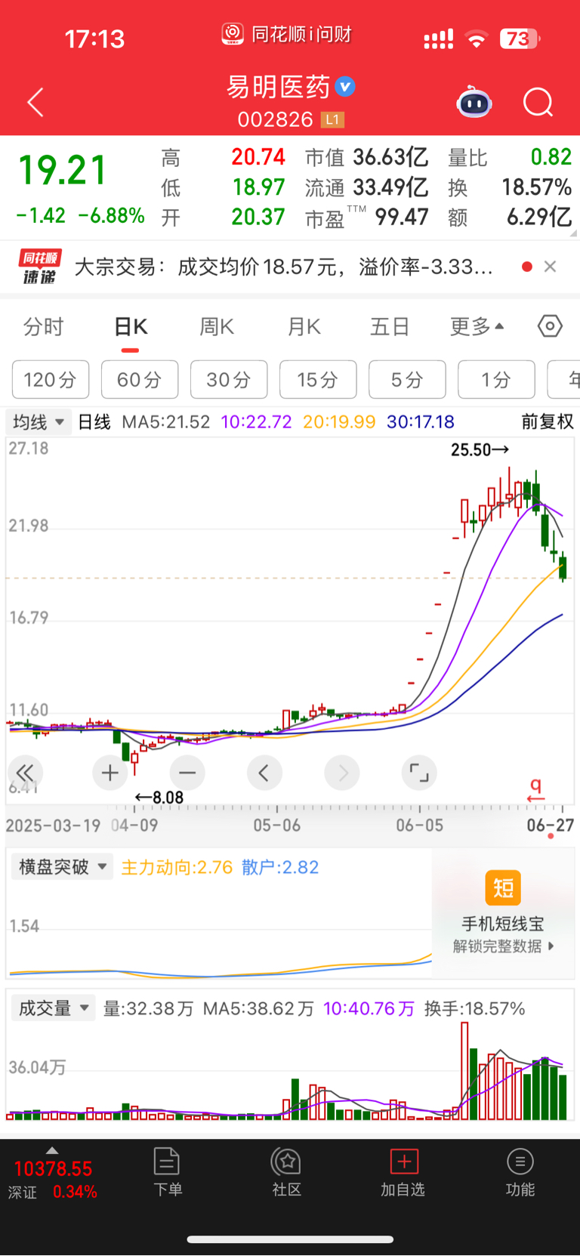Open the AI robot assistant icon
The image size is (580, 1256).
[x=474, y=103]
